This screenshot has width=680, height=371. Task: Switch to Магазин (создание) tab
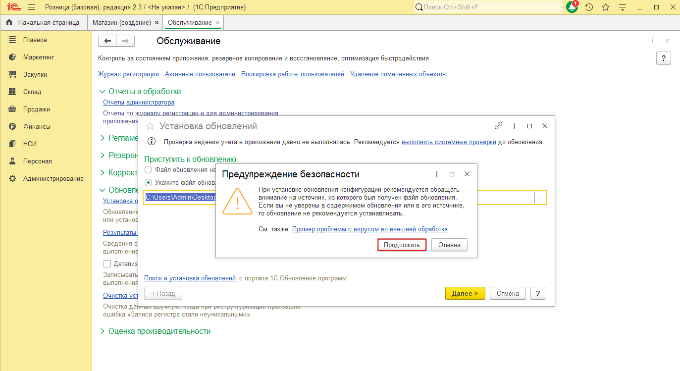(x=122, y=22)
